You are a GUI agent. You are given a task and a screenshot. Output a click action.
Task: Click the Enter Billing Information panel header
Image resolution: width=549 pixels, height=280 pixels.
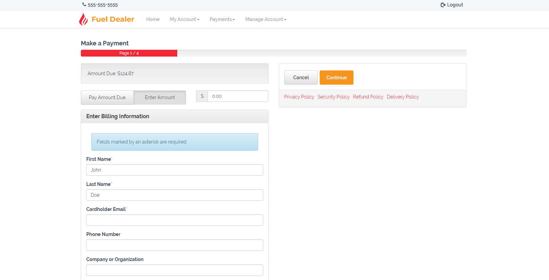(175, 116)
